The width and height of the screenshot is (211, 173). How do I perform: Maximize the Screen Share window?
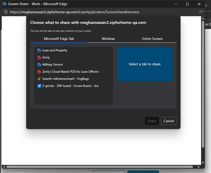[187, 4]
